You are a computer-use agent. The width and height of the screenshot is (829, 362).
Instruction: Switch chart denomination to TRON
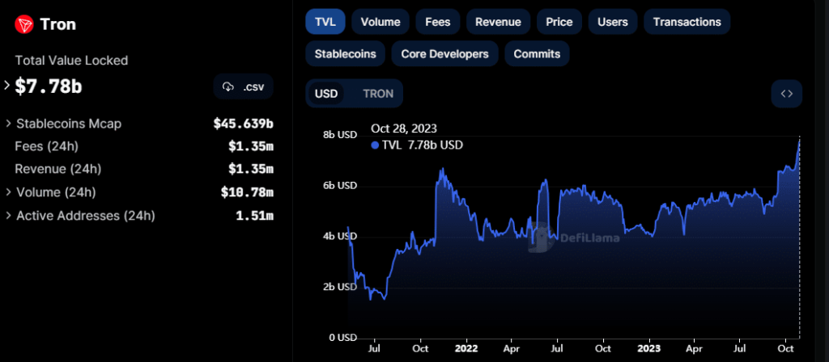coord(378,94)
